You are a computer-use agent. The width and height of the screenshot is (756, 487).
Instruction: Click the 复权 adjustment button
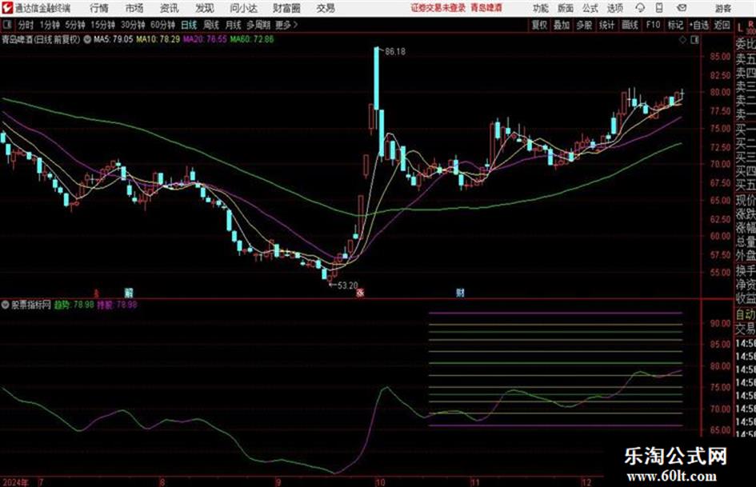539,25
